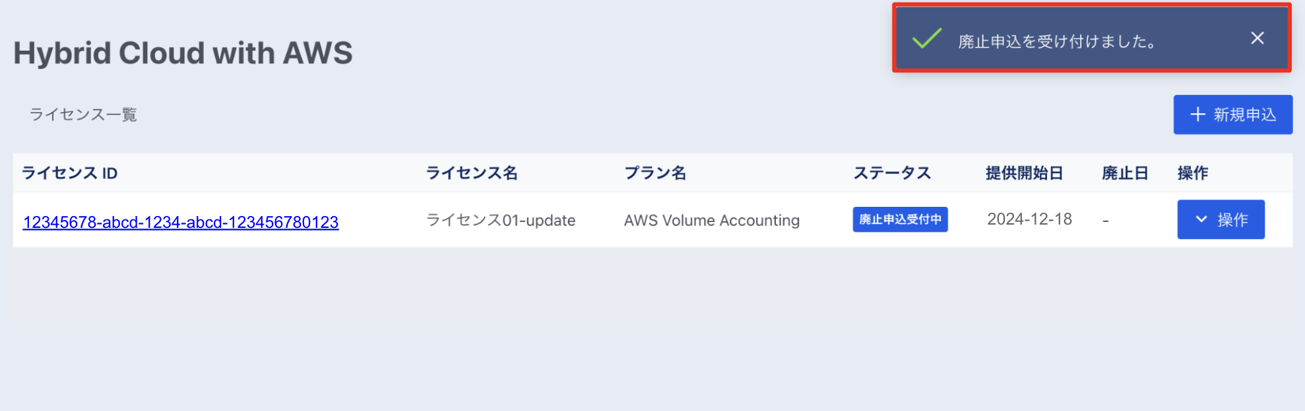The image size is (1305, 411).
Task: Click the 提供開始日 column header
Action: (x=1024, y=173)
